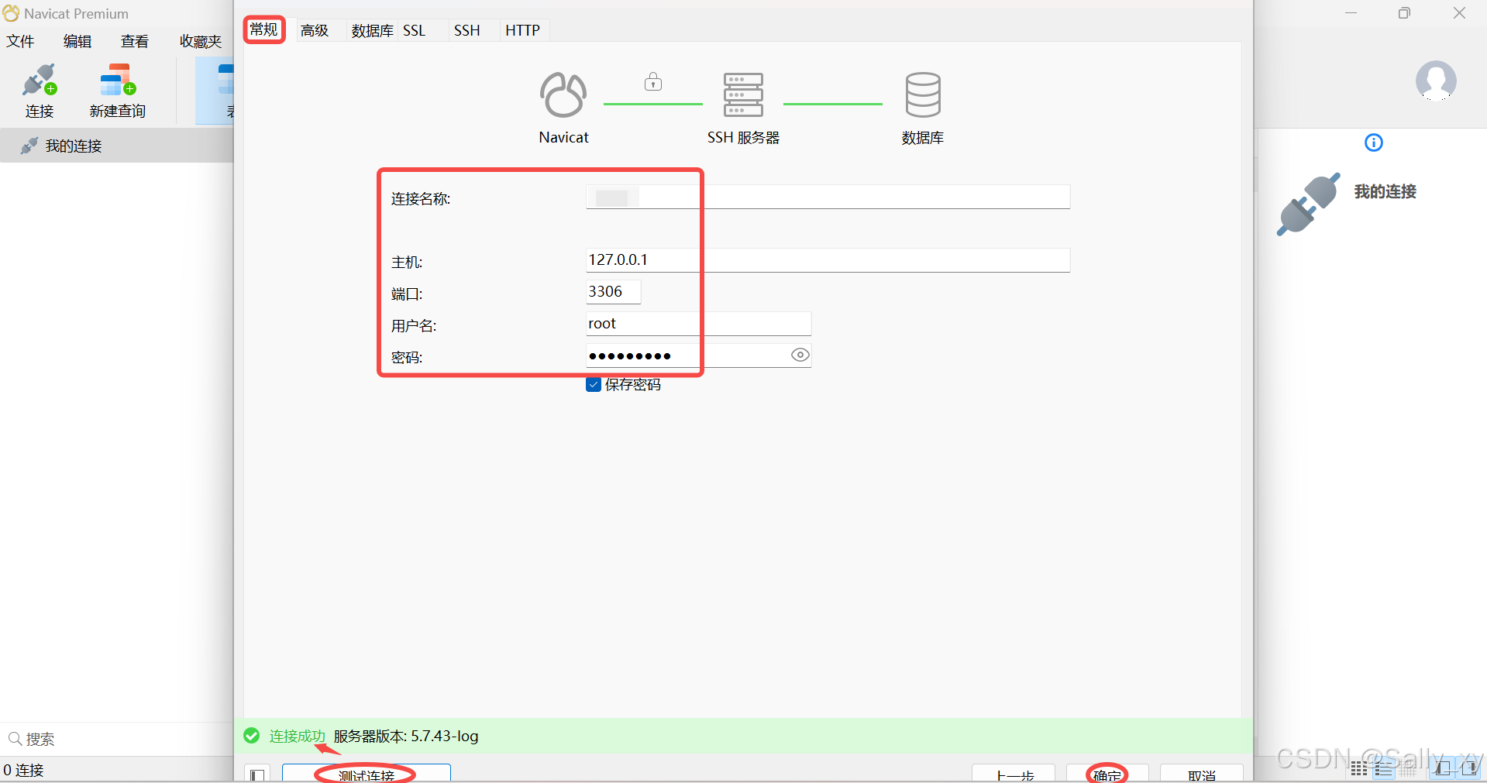Image resolution: width=1487 pixels, height=783 pixels.
Task: Click the 我的连接 heading in right panel
Action: (1385, 191)
